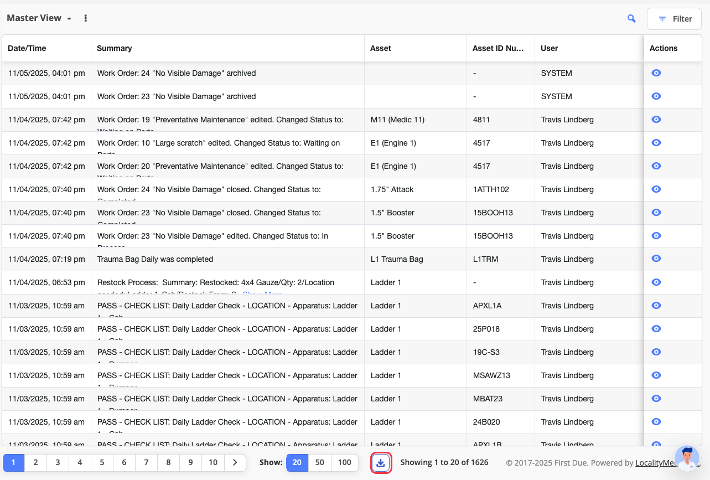710x480 pixels.
Task: Jump to page 7
Action: click(146, 462)
